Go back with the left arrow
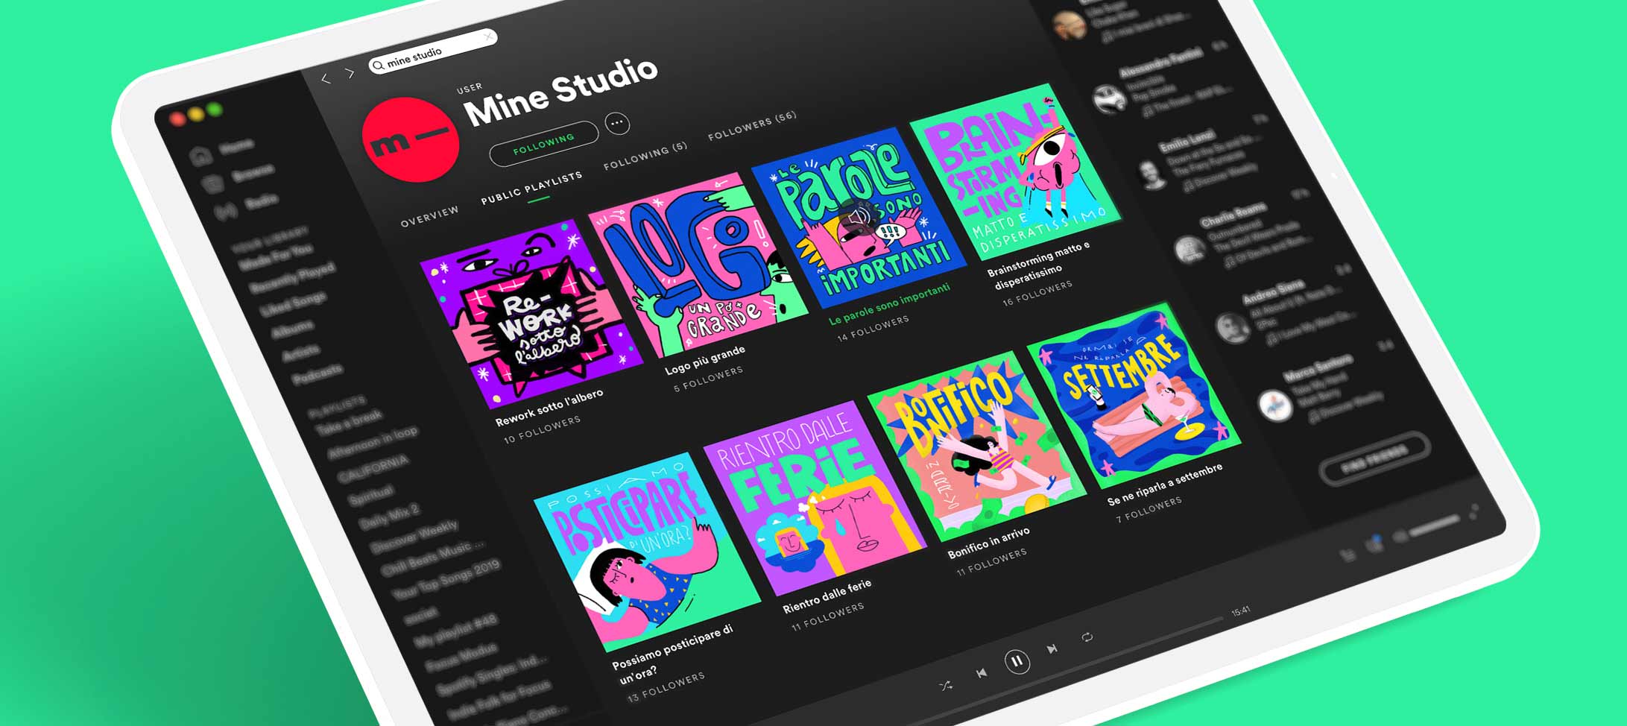The height and width of the screenshot is (726, 1627). tap(326, 78)
